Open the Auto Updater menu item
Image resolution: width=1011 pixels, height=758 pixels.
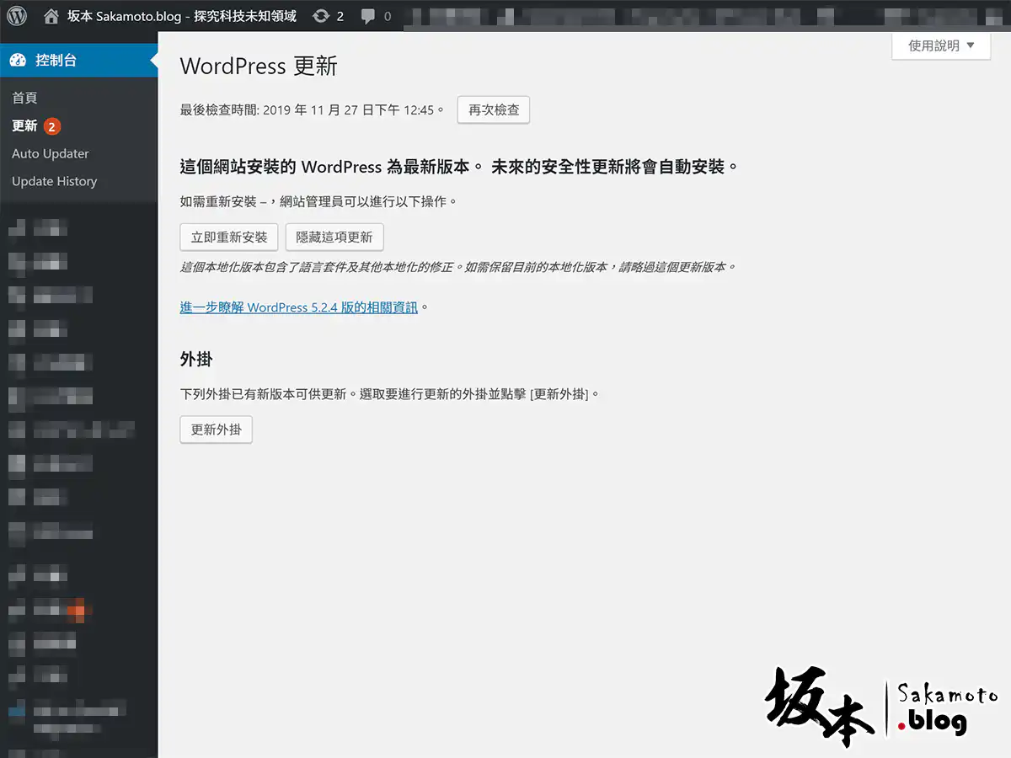pos(50,153)
